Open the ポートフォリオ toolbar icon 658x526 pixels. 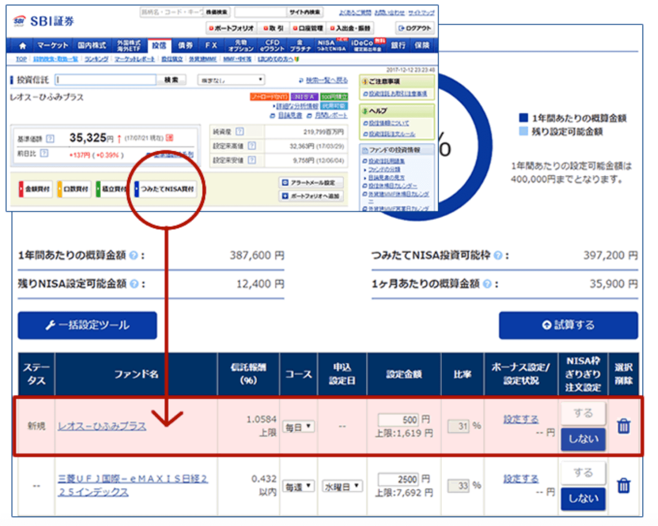tap(232, 28)
